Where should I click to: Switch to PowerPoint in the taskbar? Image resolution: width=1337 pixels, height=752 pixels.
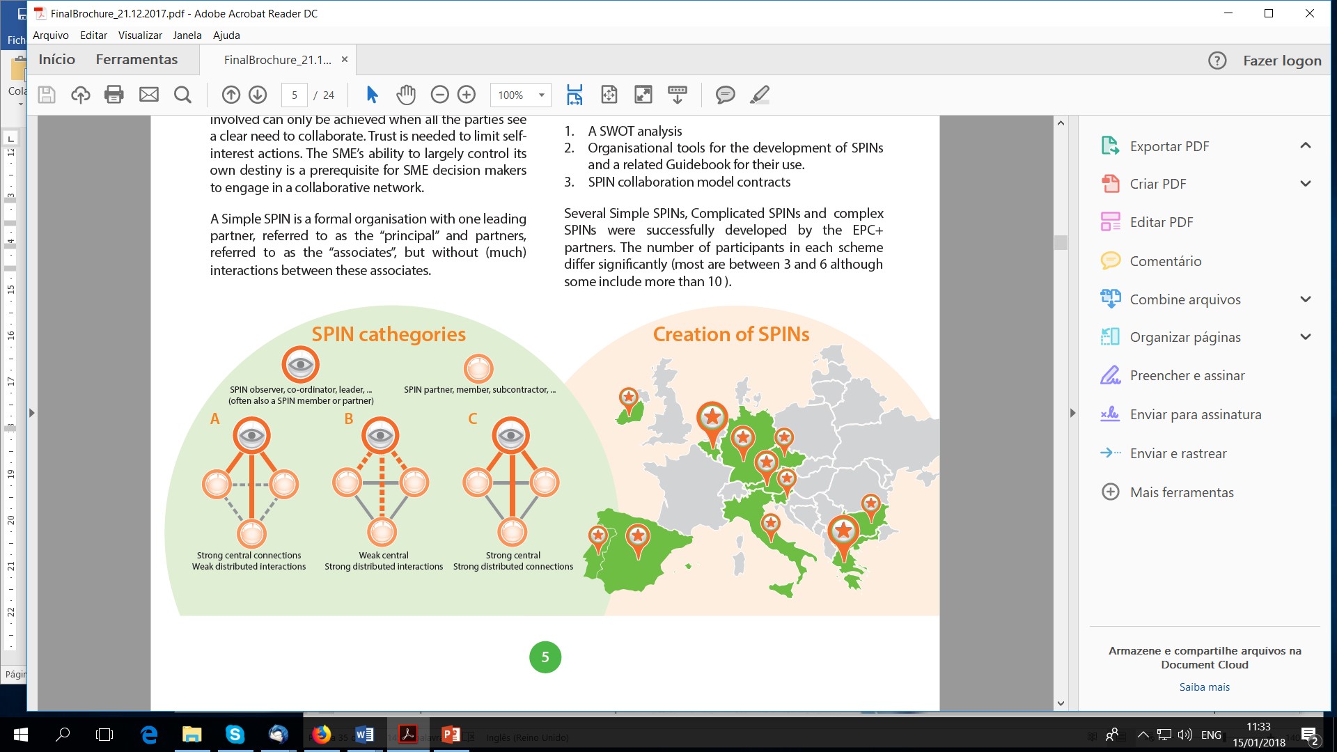[x=451, y=735]
